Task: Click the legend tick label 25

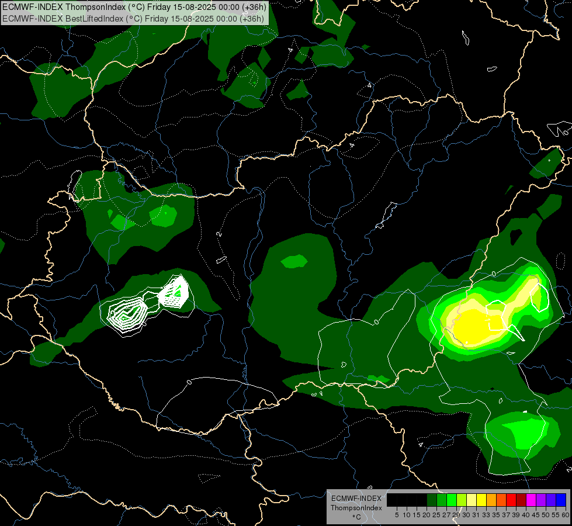Action: click(x=436, y=515)
